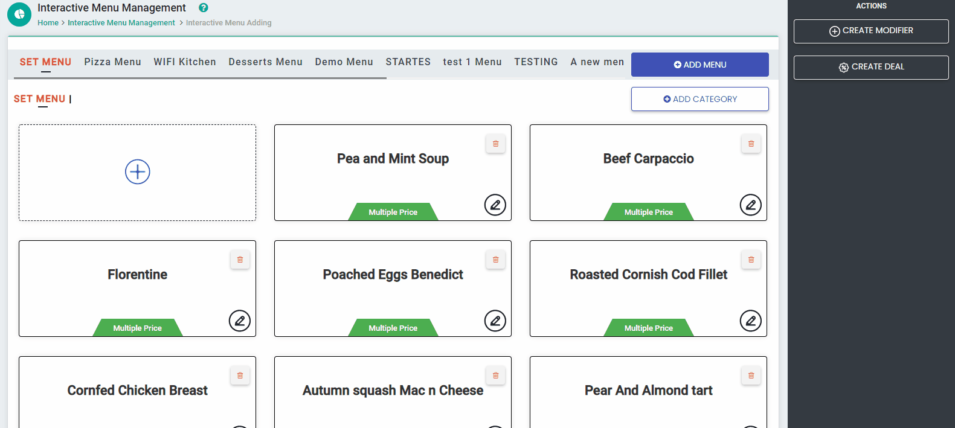Viewport: 955px width, 428px height.
Task: Edit the Pea and Mint Soup item
Action: (495, 205)
